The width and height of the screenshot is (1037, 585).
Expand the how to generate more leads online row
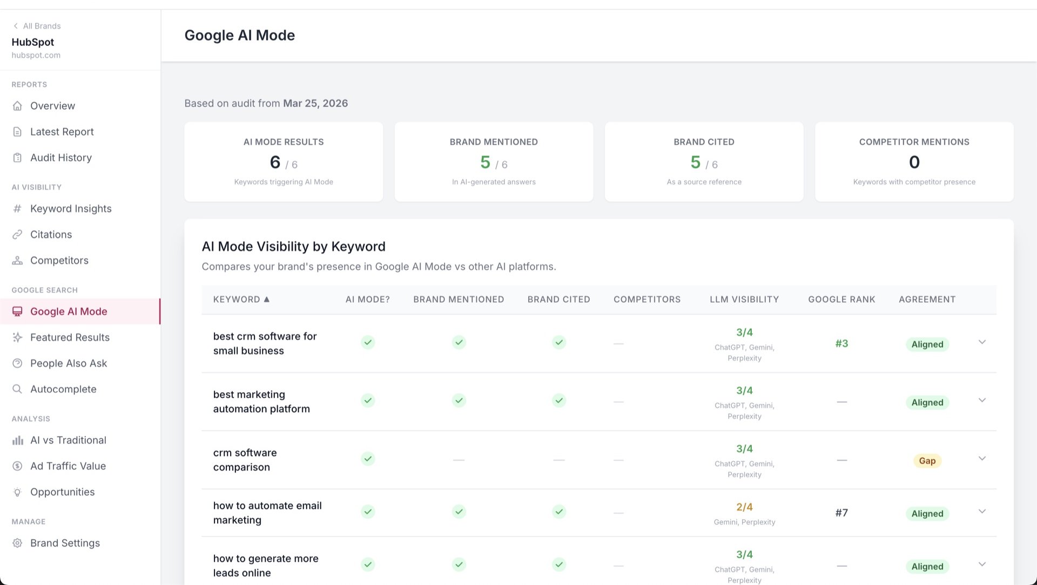(x=982, y=564)
